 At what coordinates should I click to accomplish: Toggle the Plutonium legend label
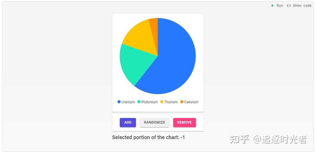tap(149, 102)
